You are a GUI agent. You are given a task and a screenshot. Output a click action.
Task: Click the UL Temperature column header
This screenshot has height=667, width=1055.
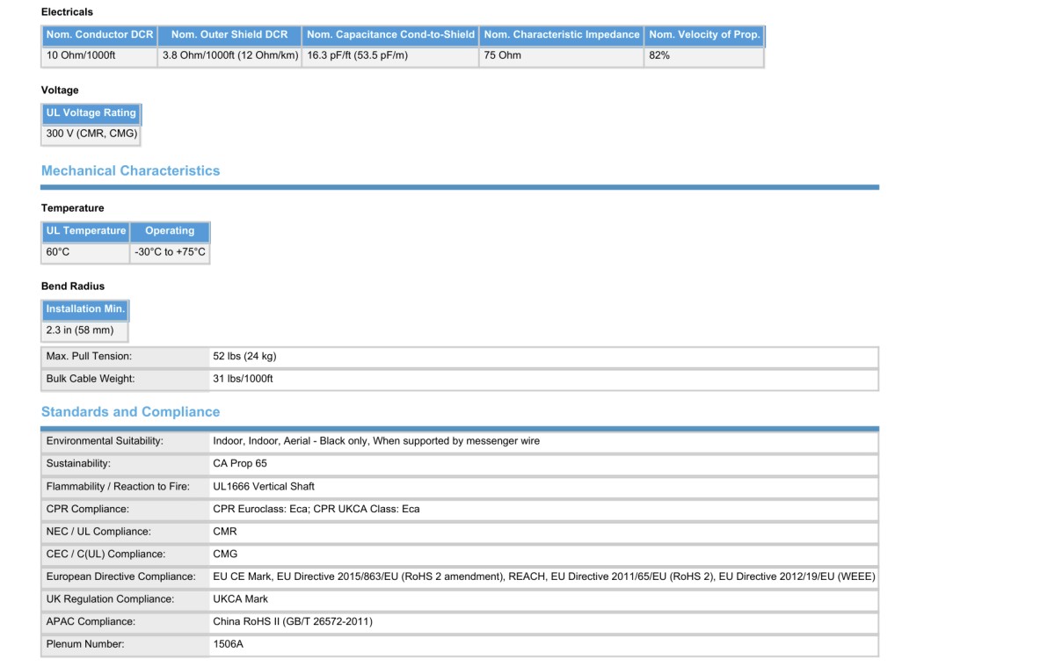[x=85, y=231]
